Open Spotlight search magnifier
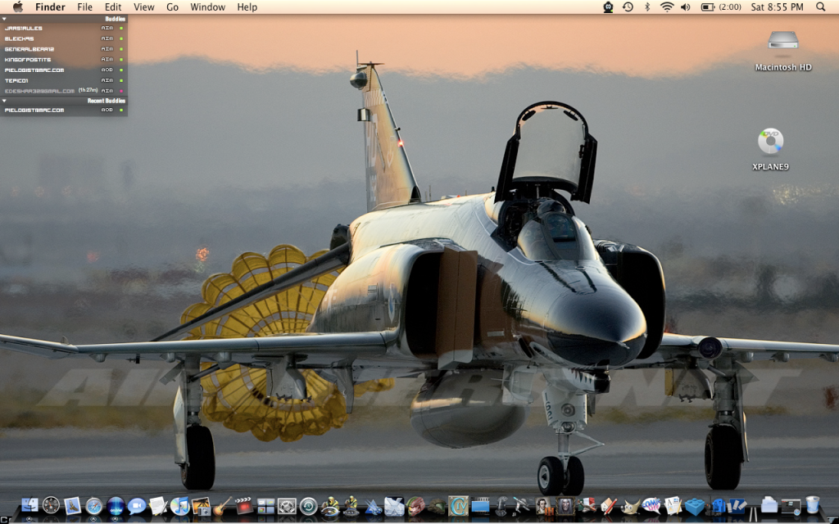Screen dimensions: 839x524 click(x=820, y=7)
